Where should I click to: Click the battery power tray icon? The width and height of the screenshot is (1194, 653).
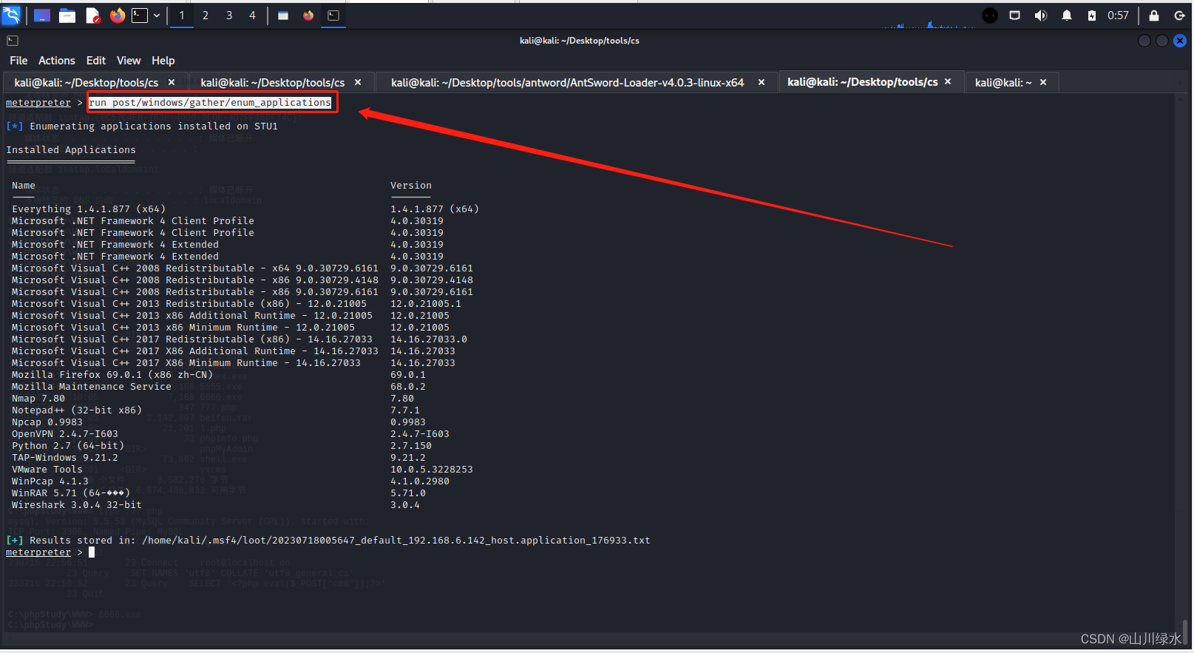(1092, 16)
